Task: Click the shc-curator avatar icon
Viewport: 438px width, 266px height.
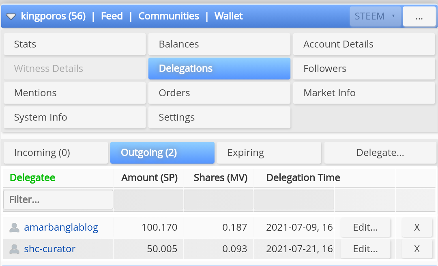Action: [14, 249]
